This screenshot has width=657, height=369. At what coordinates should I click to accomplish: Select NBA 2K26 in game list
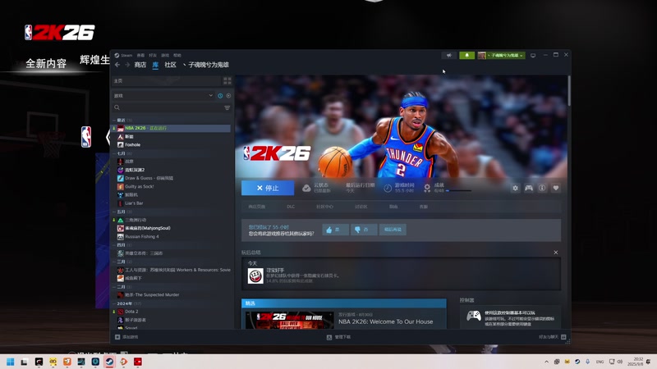171,128
